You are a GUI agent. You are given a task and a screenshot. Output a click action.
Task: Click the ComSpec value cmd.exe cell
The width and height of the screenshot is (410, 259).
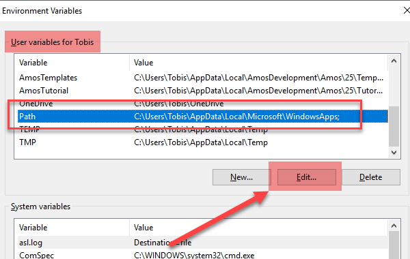[194, 255]
